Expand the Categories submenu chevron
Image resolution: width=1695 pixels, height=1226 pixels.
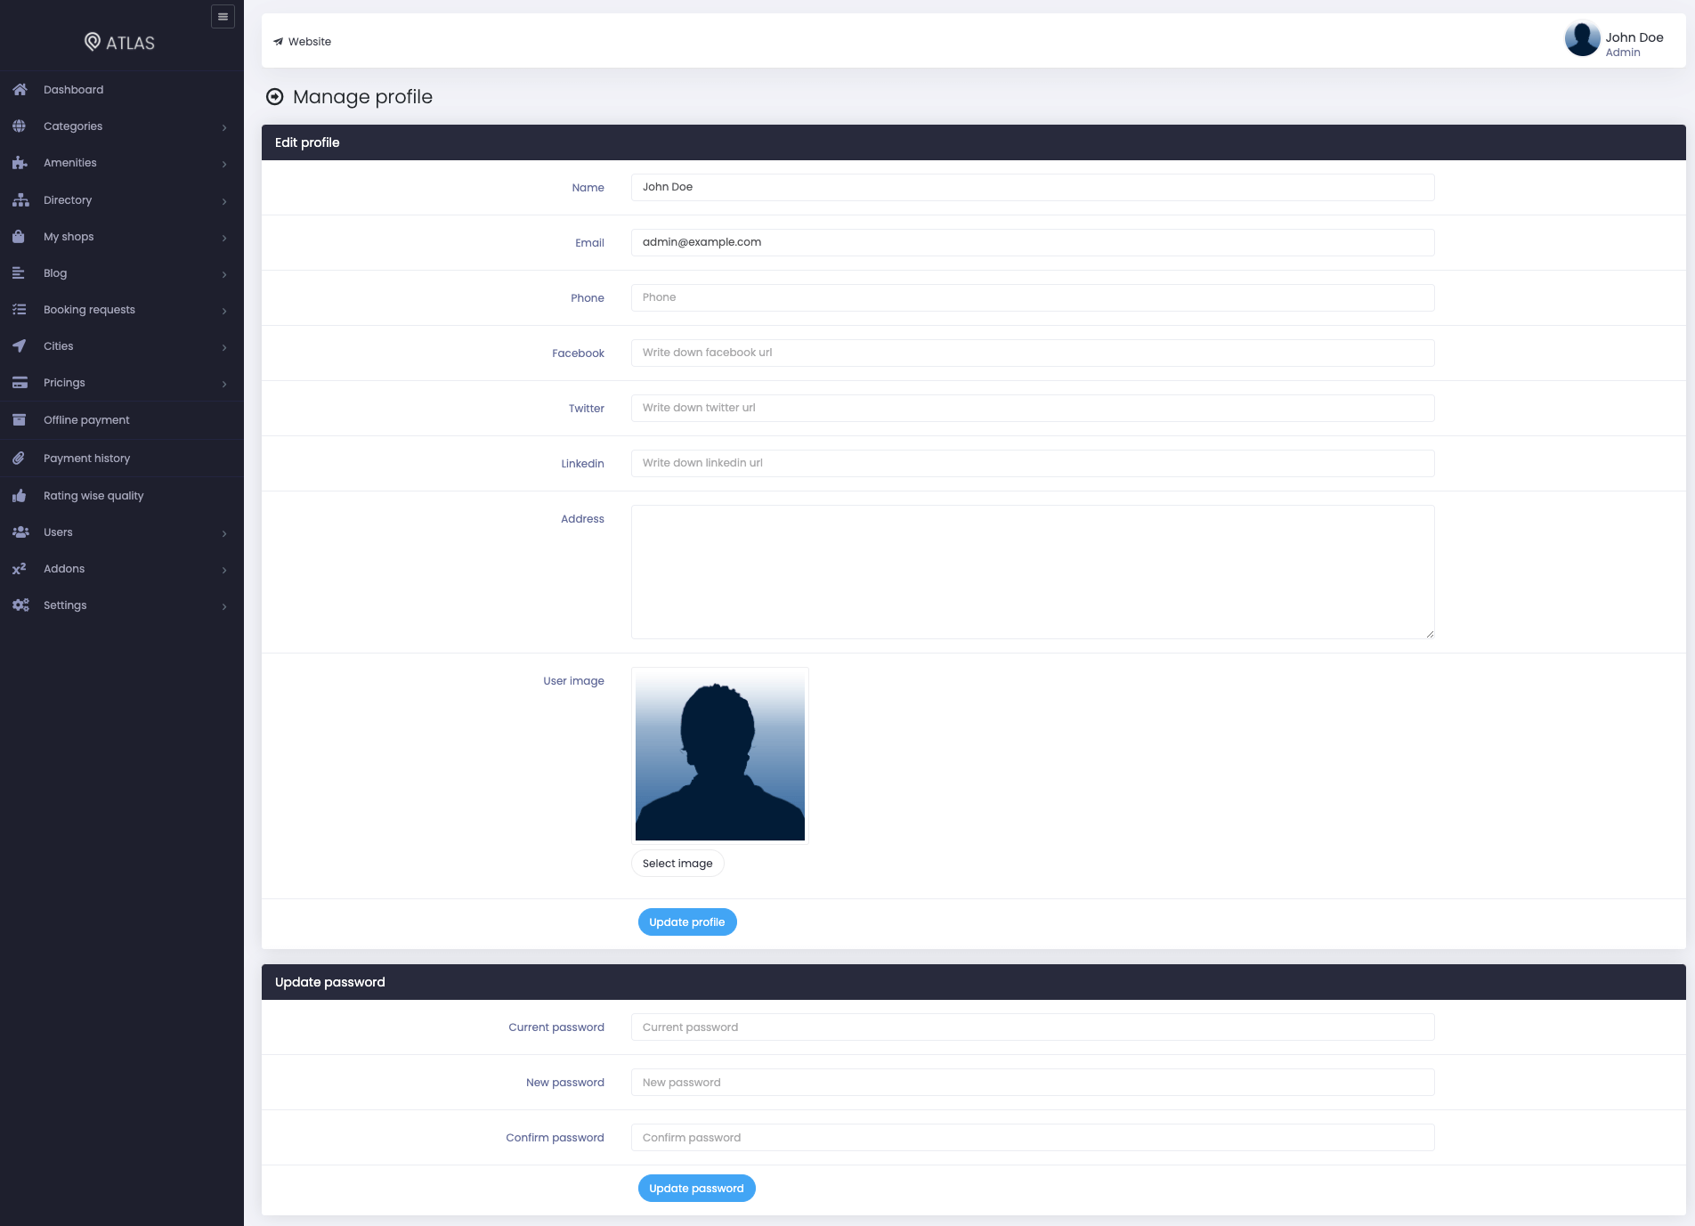(224, 127)
